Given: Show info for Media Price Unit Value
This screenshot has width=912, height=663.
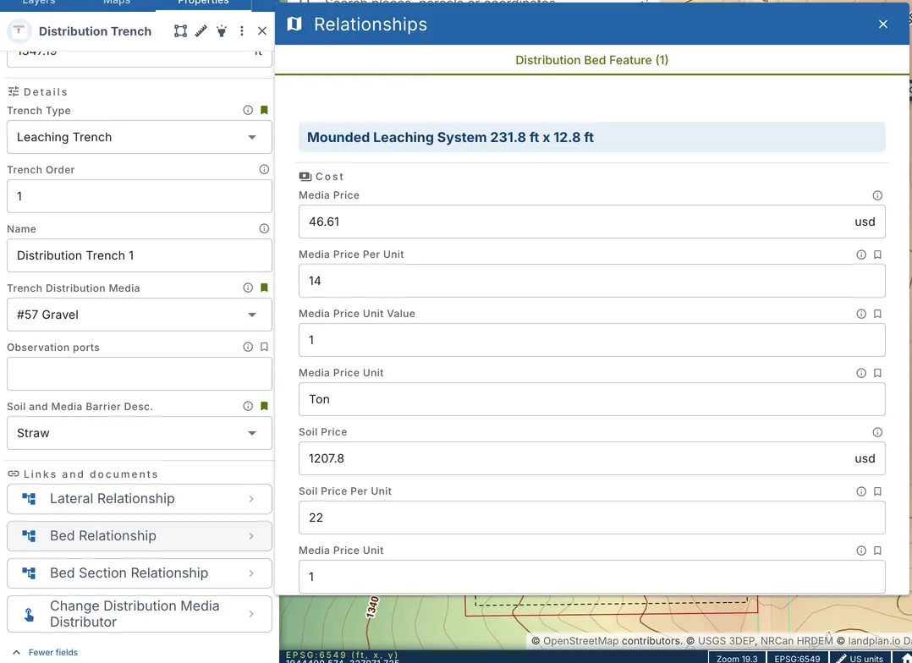Looking at the screenshot, I should click(x=861, y=314).
